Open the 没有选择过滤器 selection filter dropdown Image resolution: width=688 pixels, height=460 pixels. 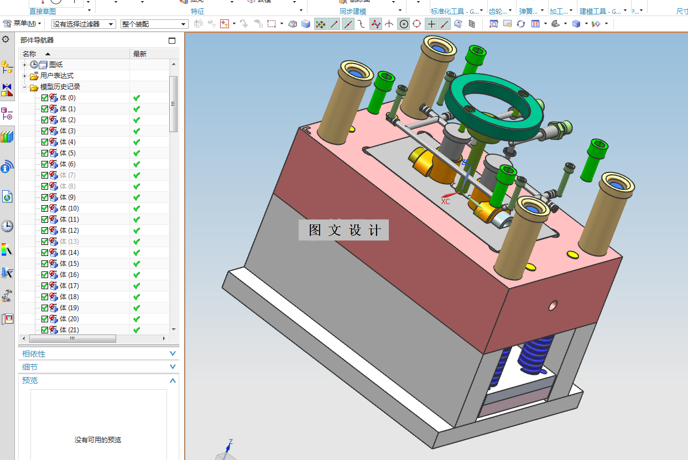tap(84, 24)
